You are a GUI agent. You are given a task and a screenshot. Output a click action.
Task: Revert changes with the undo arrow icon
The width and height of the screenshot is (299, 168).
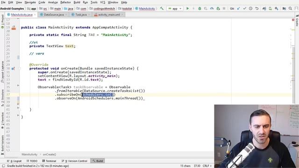pyautogui.click(x=257, y=8)
